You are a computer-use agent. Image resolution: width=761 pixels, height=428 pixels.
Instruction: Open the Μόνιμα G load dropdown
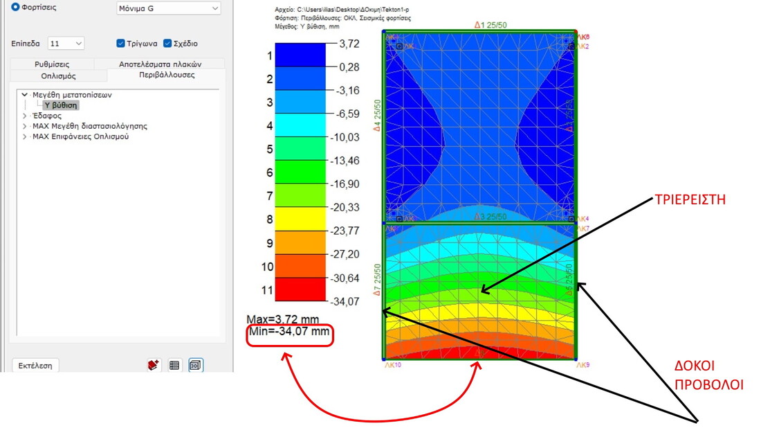click(x=169, y=8)
